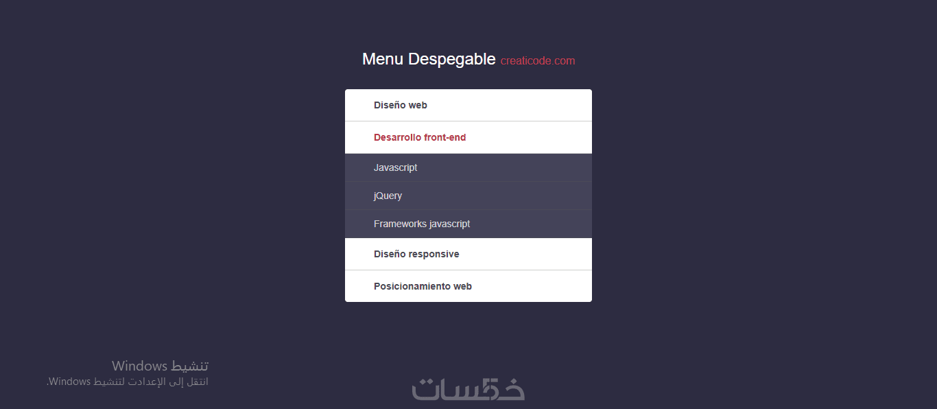Click the Menu Despegable heading

(x=429, y=59)
